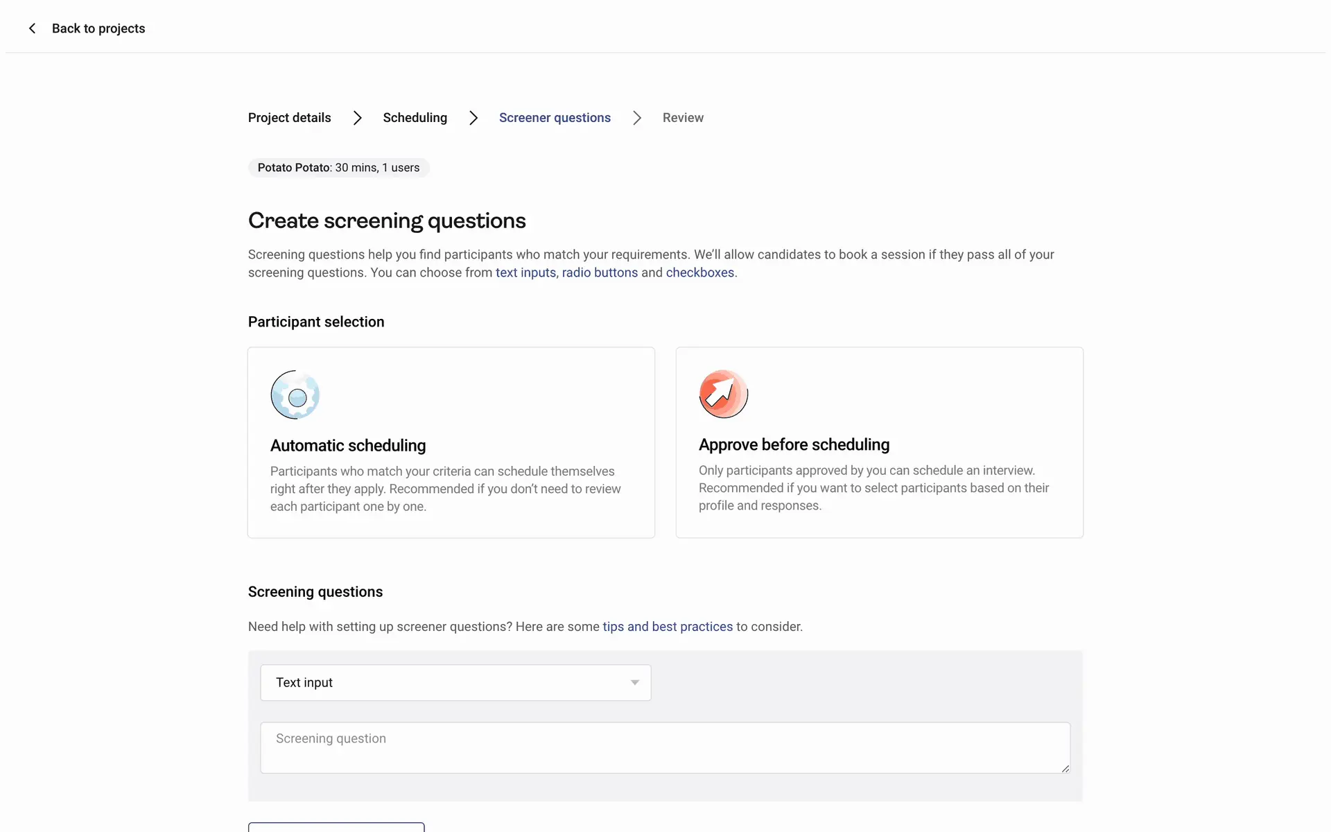Select the Automatic scheduling option card

[x=451, y=442]
